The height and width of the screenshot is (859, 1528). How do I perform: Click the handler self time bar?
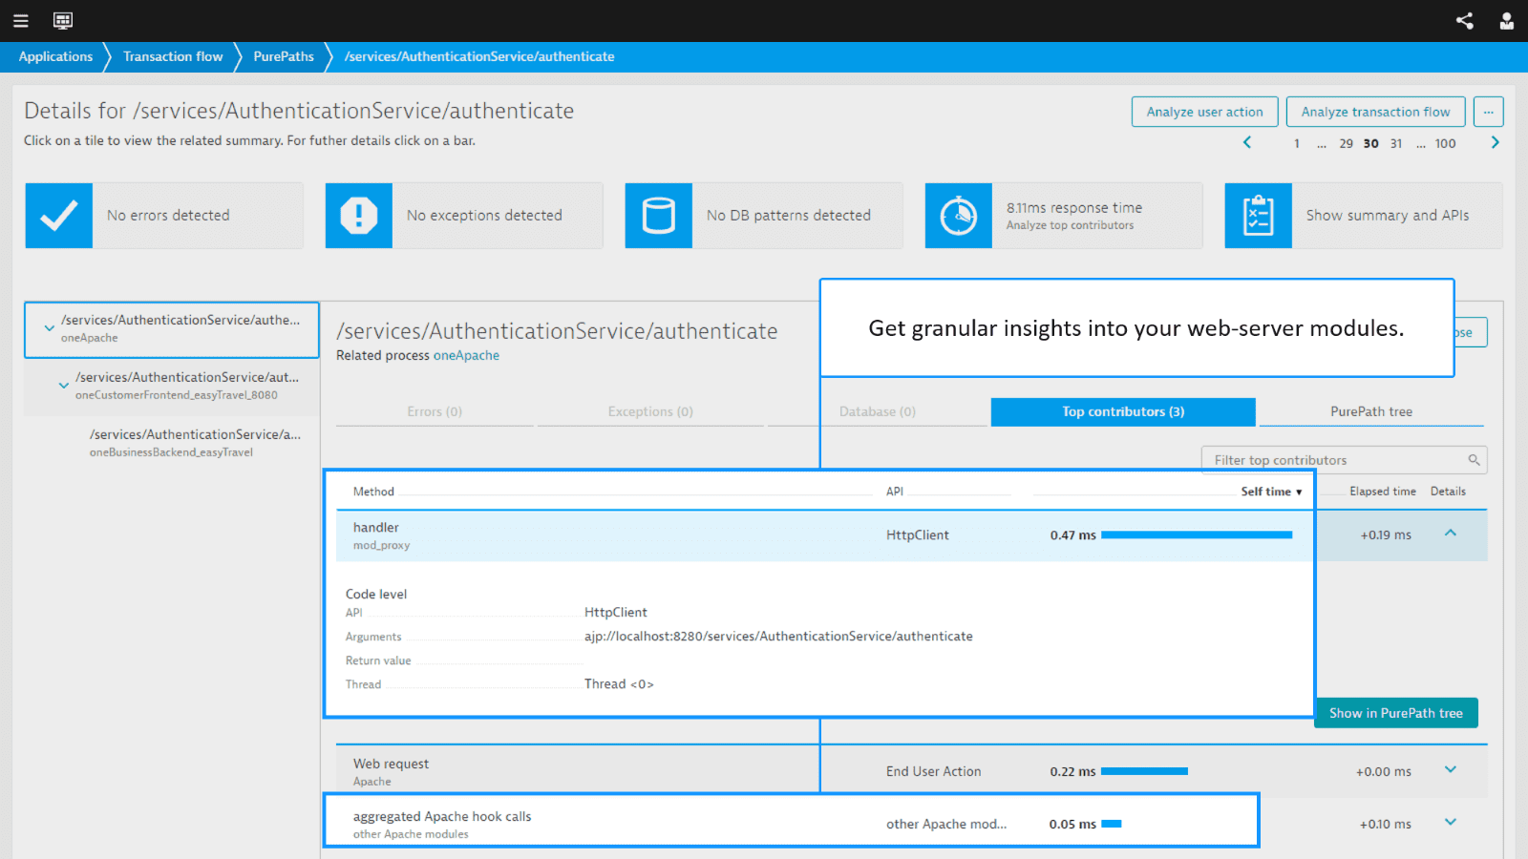coord(1197,535)
